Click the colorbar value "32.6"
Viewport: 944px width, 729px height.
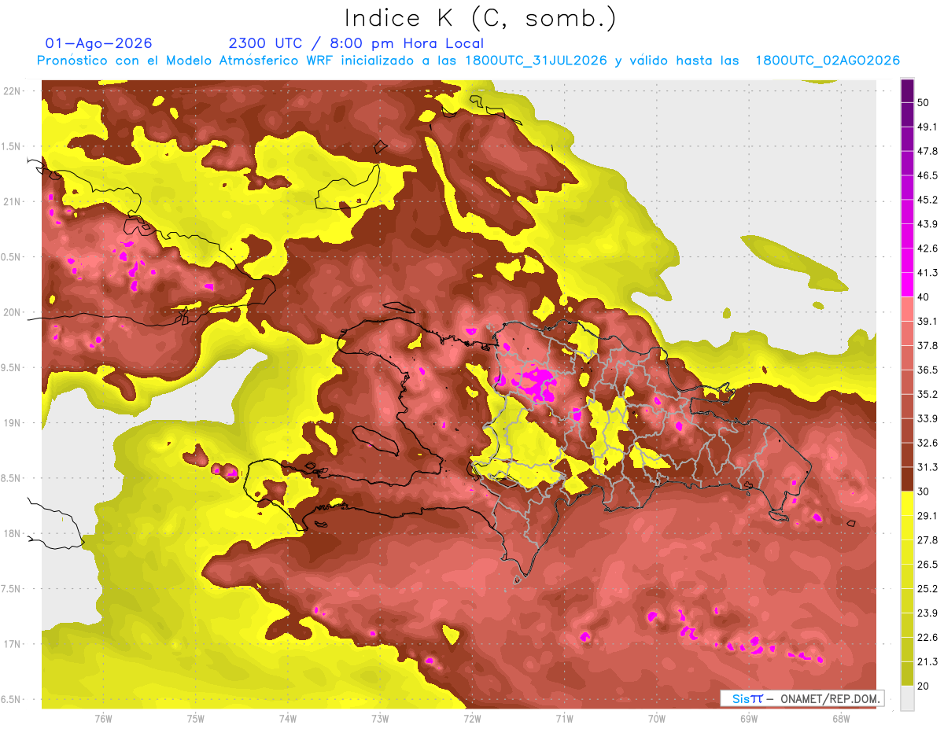(927, 444)
